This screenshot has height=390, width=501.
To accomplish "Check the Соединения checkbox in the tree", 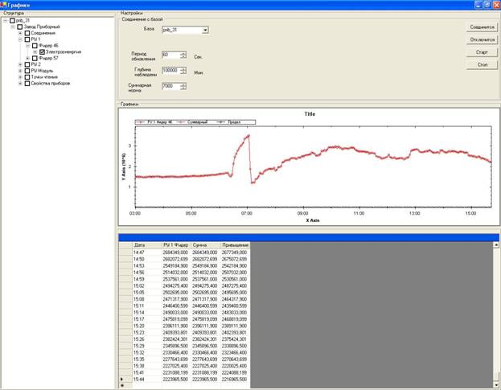I will pyautogui.click(x=27, y=33).
